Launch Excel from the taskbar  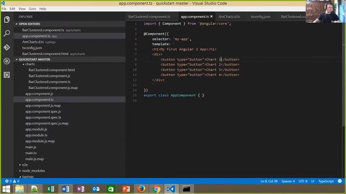tap(50, 189)
